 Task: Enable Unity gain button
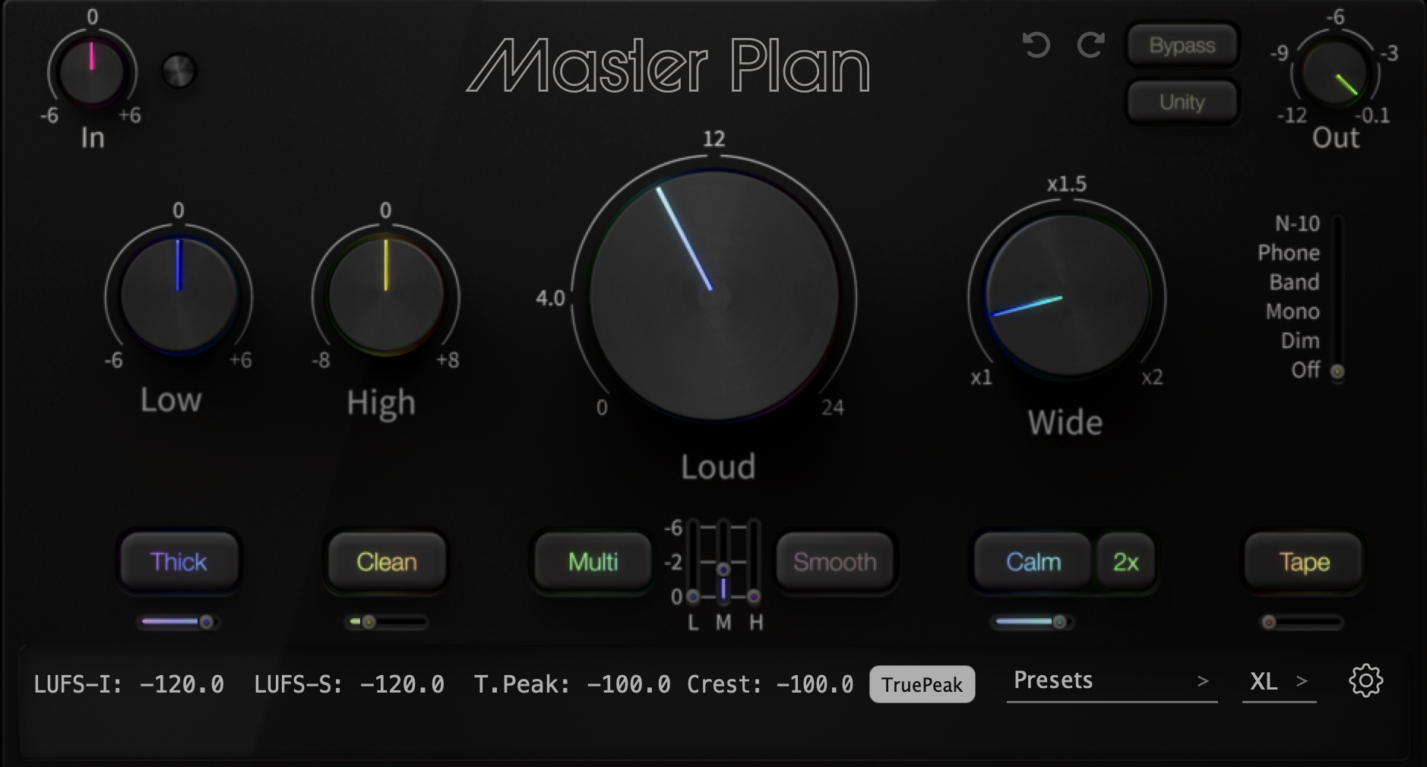click(1182, 102)
